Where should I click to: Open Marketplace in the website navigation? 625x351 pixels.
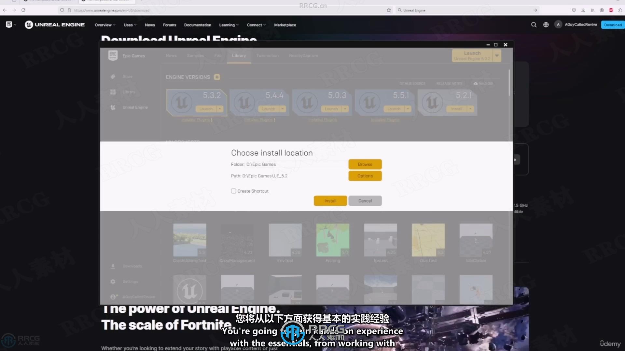[x=285, y=25]
